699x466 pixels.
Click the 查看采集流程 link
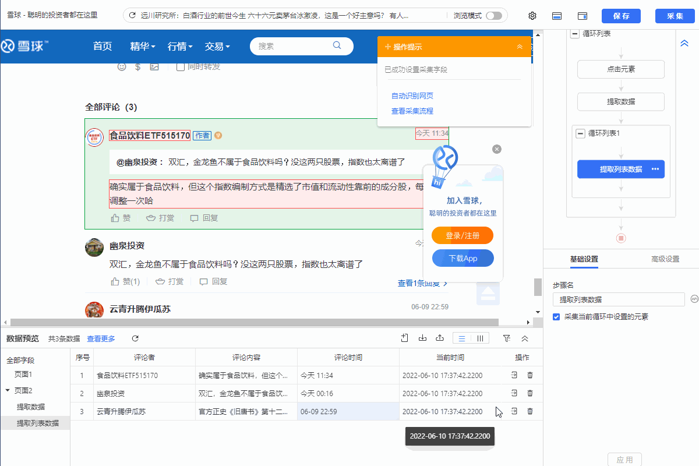(412, 111)
